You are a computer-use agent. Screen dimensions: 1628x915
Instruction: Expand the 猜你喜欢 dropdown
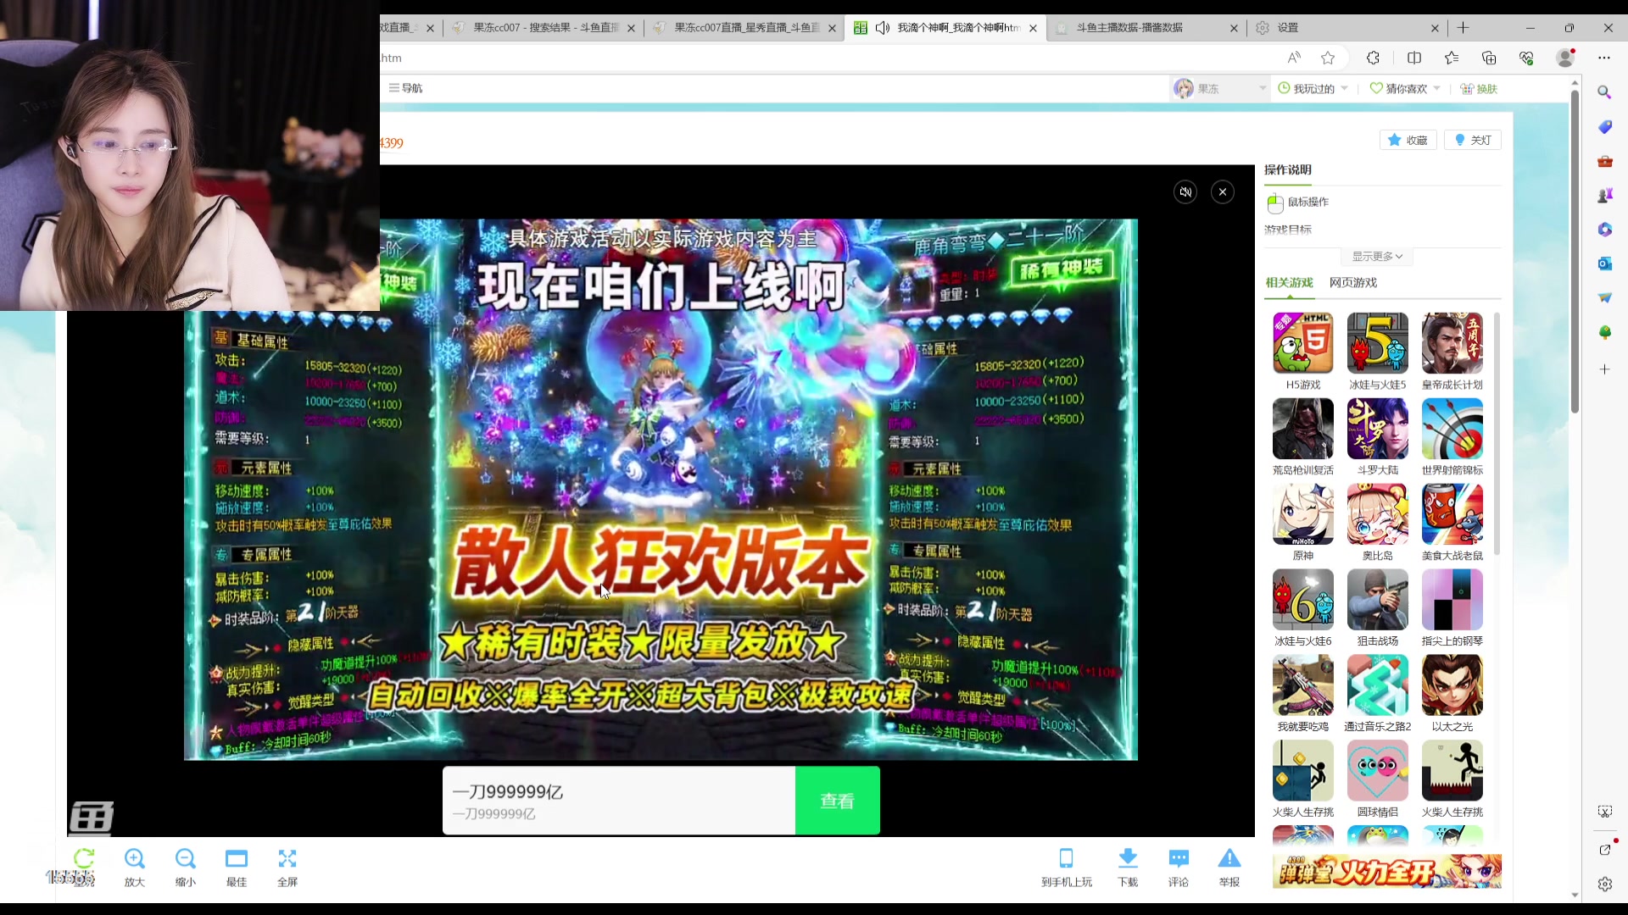pos(1405,88)
